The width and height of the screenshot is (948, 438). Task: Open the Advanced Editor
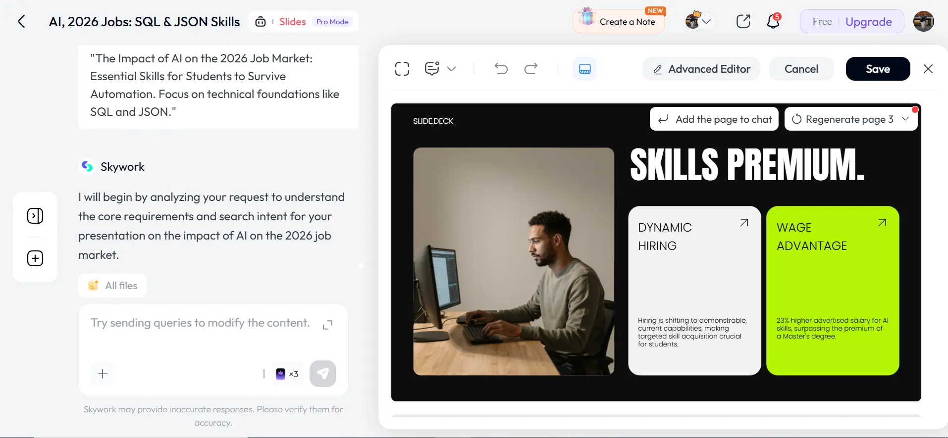pos(701,69)
